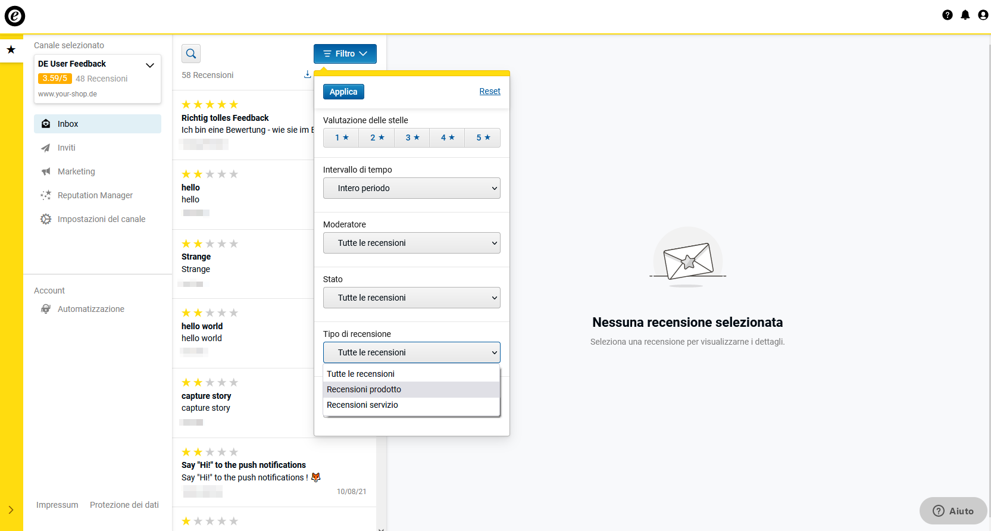Click the 58 Recensioni count text
Image resolution: width=991 pixels, height=531 pixels.
[x=208, y=75]
